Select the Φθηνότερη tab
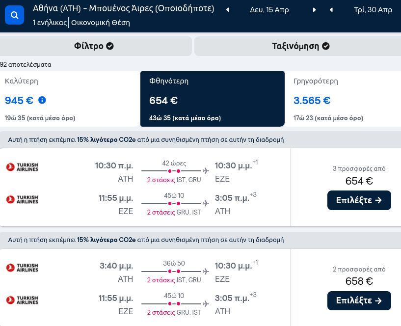The width and height of the screenshot is (401, 326). (212, 99)
